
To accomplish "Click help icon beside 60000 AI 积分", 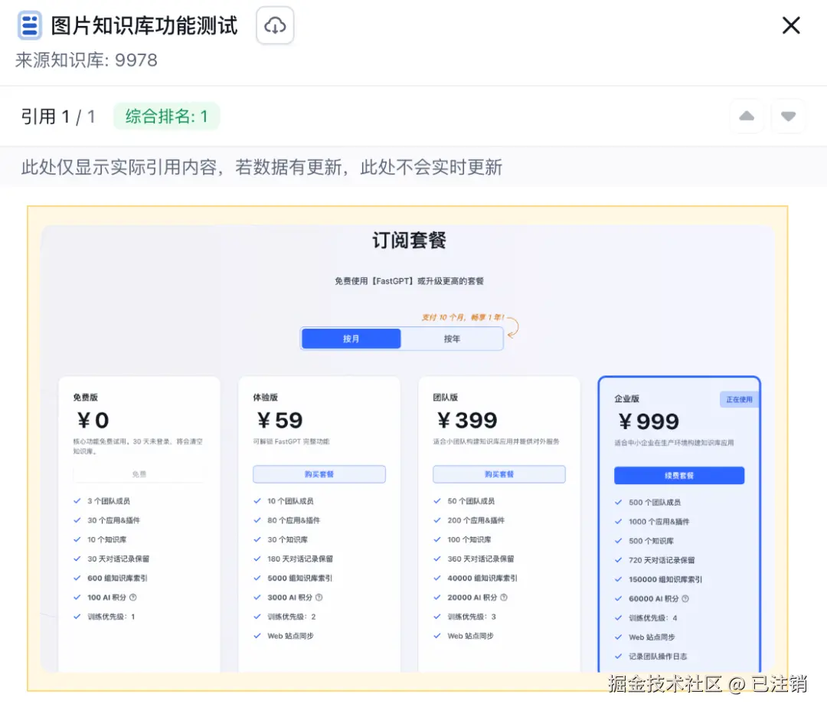I will coord(685,598).
